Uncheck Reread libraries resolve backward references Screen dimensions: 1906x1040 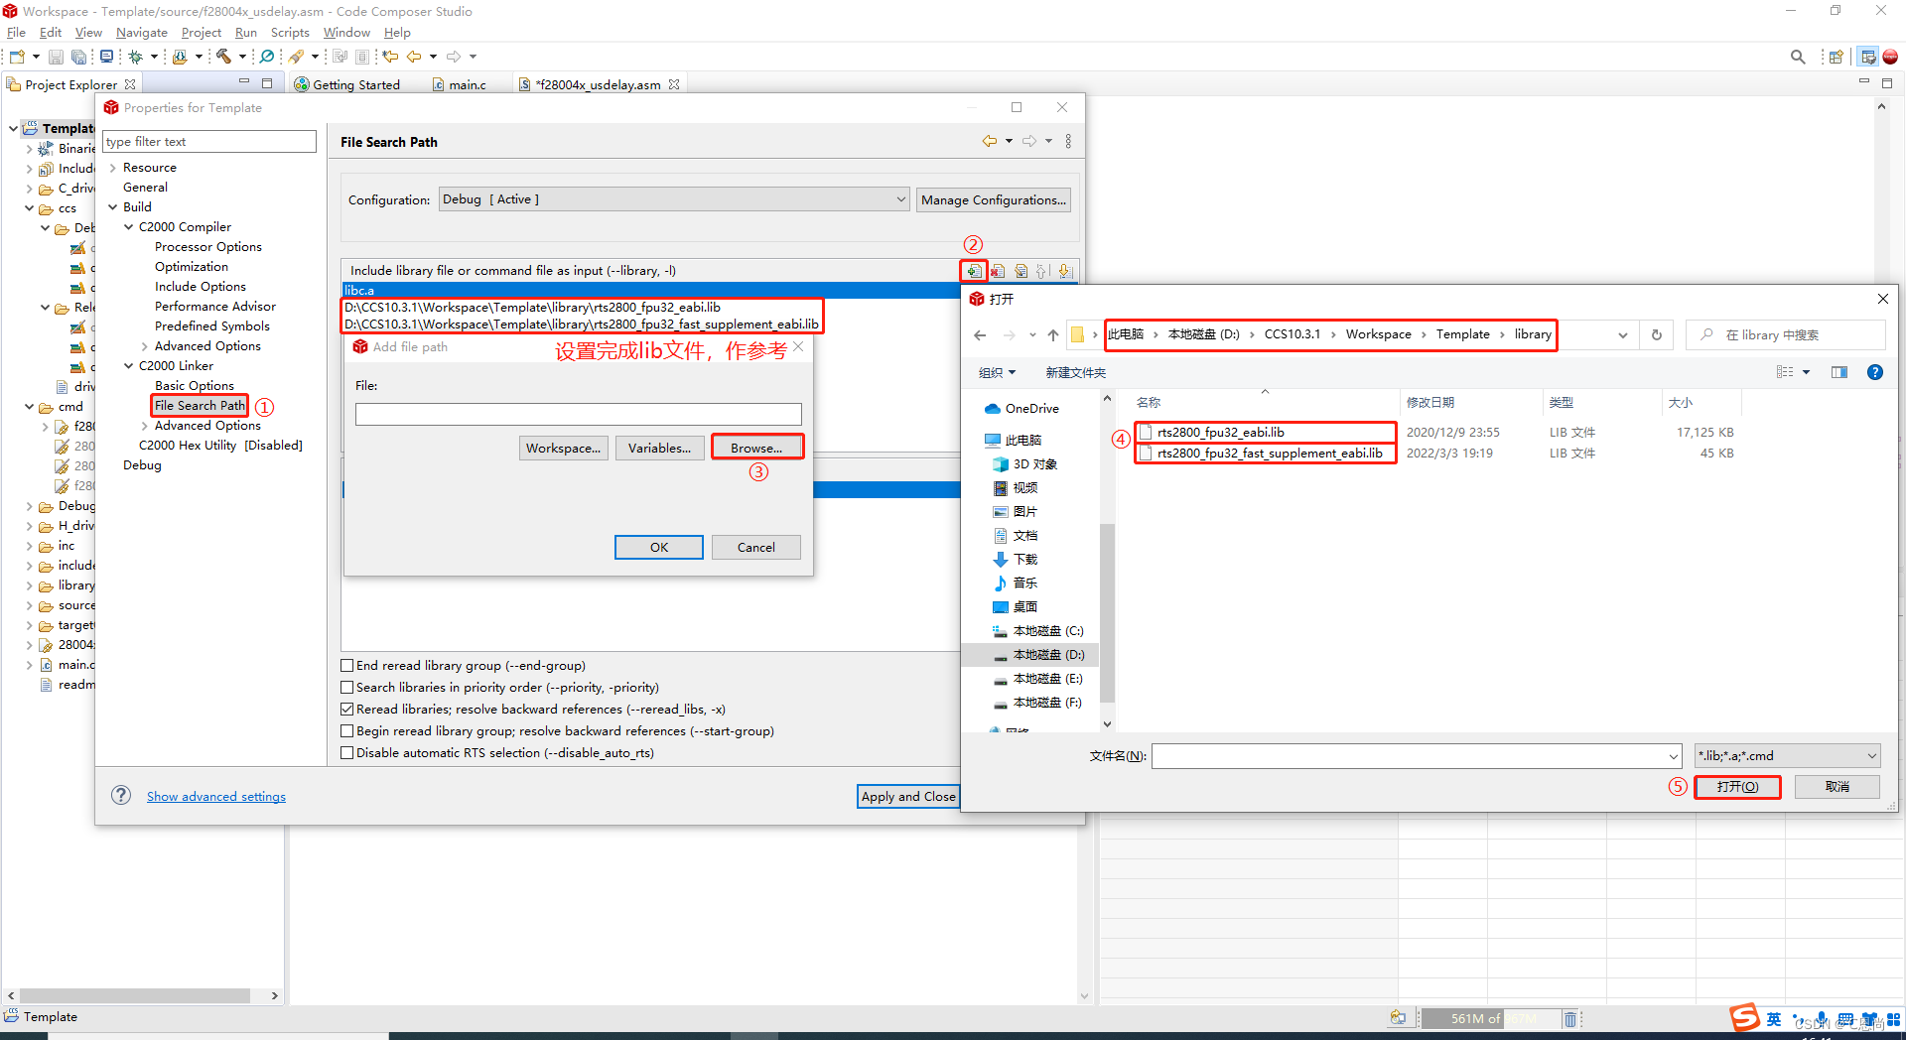coord(347,710)
